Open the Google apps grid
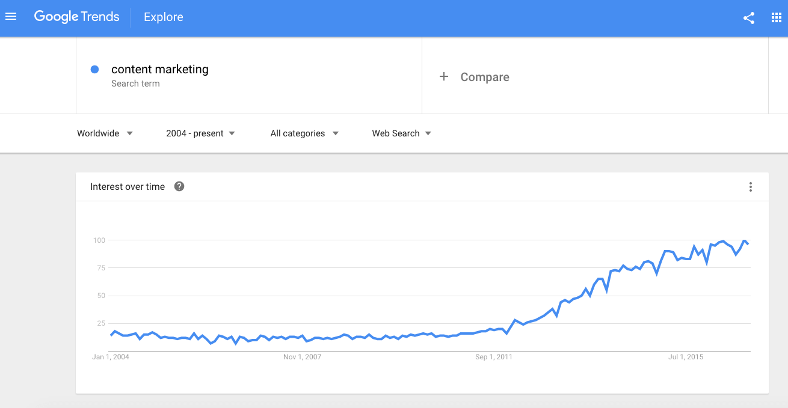 pyautogui.click(x=776, y=18)
